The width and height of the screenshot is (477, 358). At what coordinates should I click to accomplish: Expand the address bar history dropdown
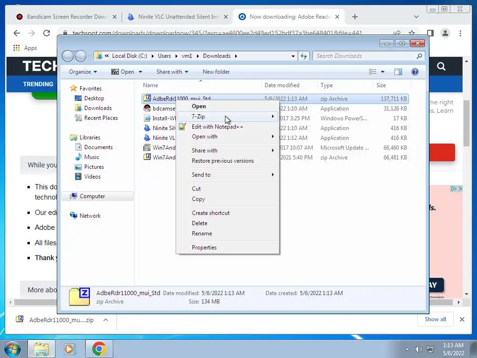point(293,56)
